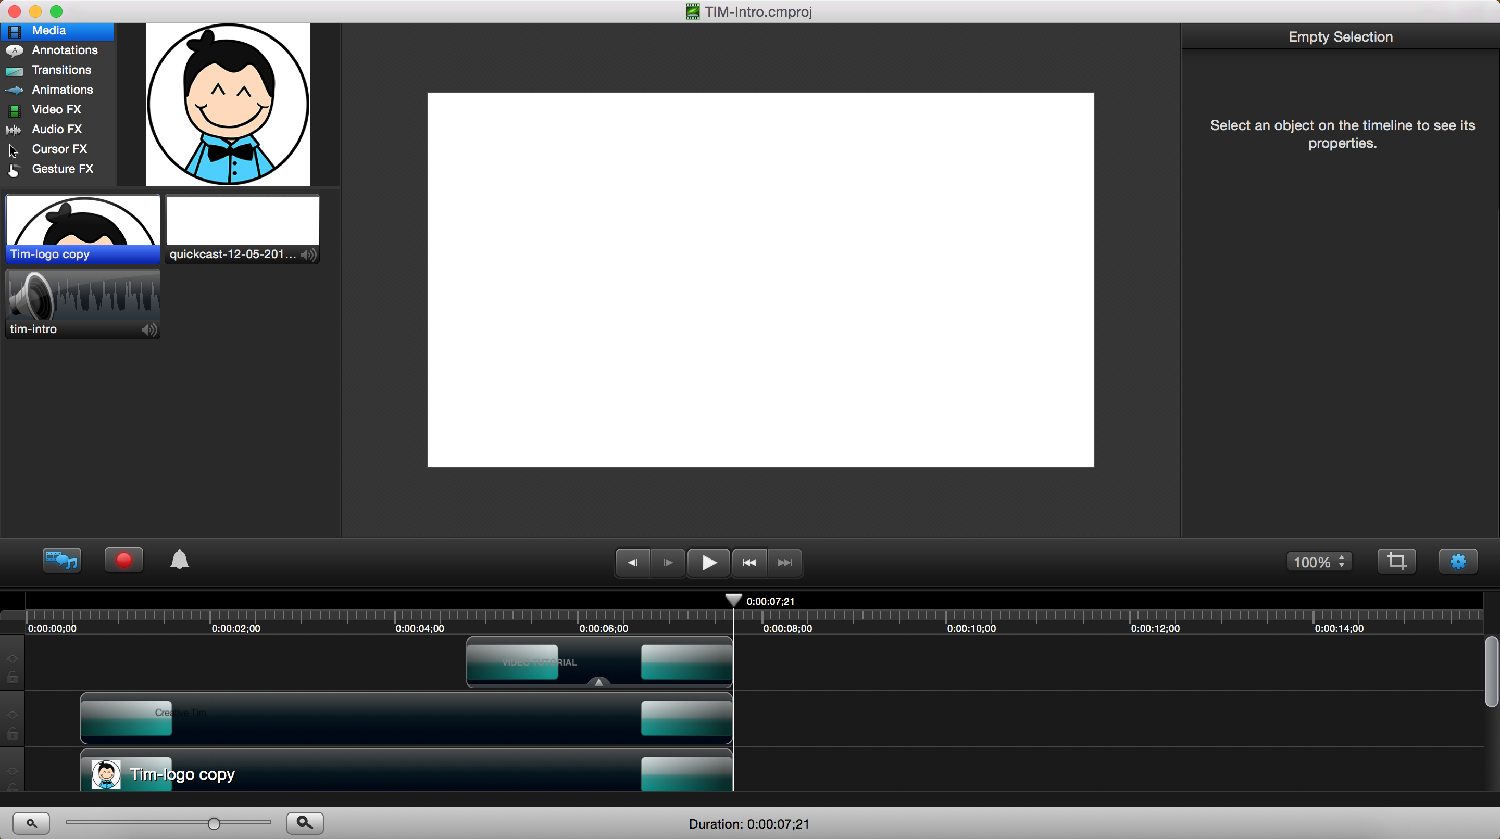Open the 100% canvas zoom dropdown

pos(1319,562)
